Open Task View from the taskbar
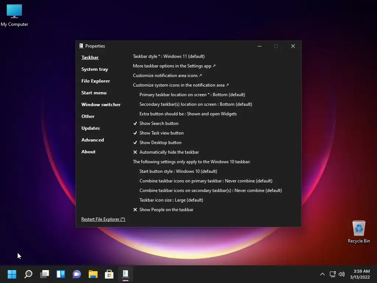The width and height of the screenshot is (377, 283). (x=45, y=274)
